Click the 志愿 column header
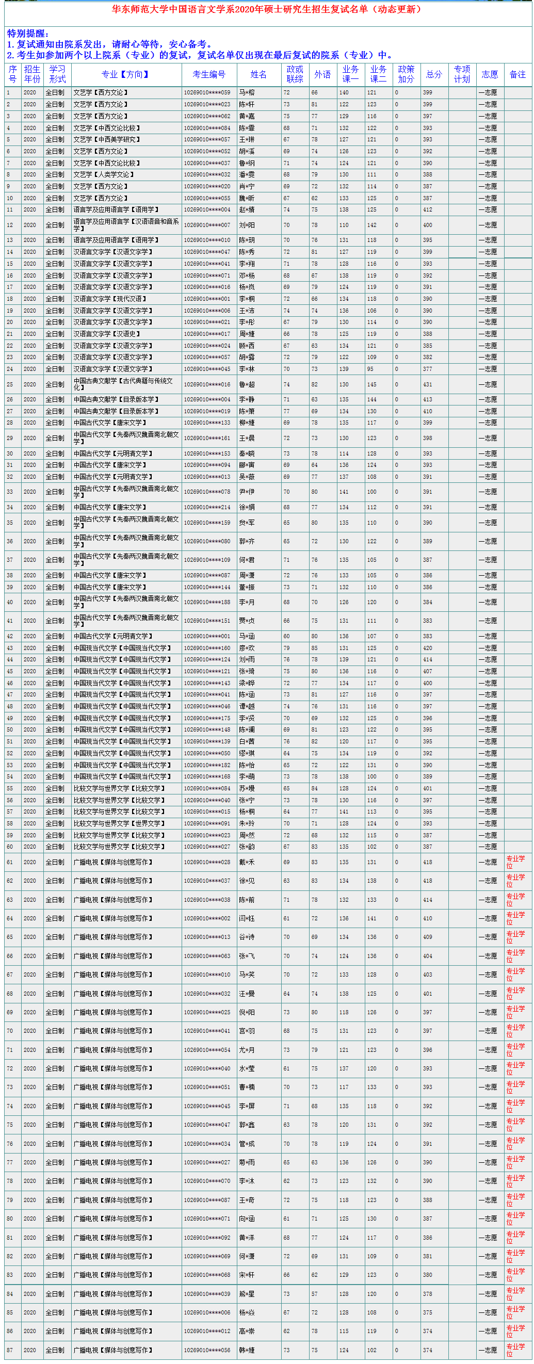The width and height of the screenshot is (534, 1364). click(x=490, y=75)
